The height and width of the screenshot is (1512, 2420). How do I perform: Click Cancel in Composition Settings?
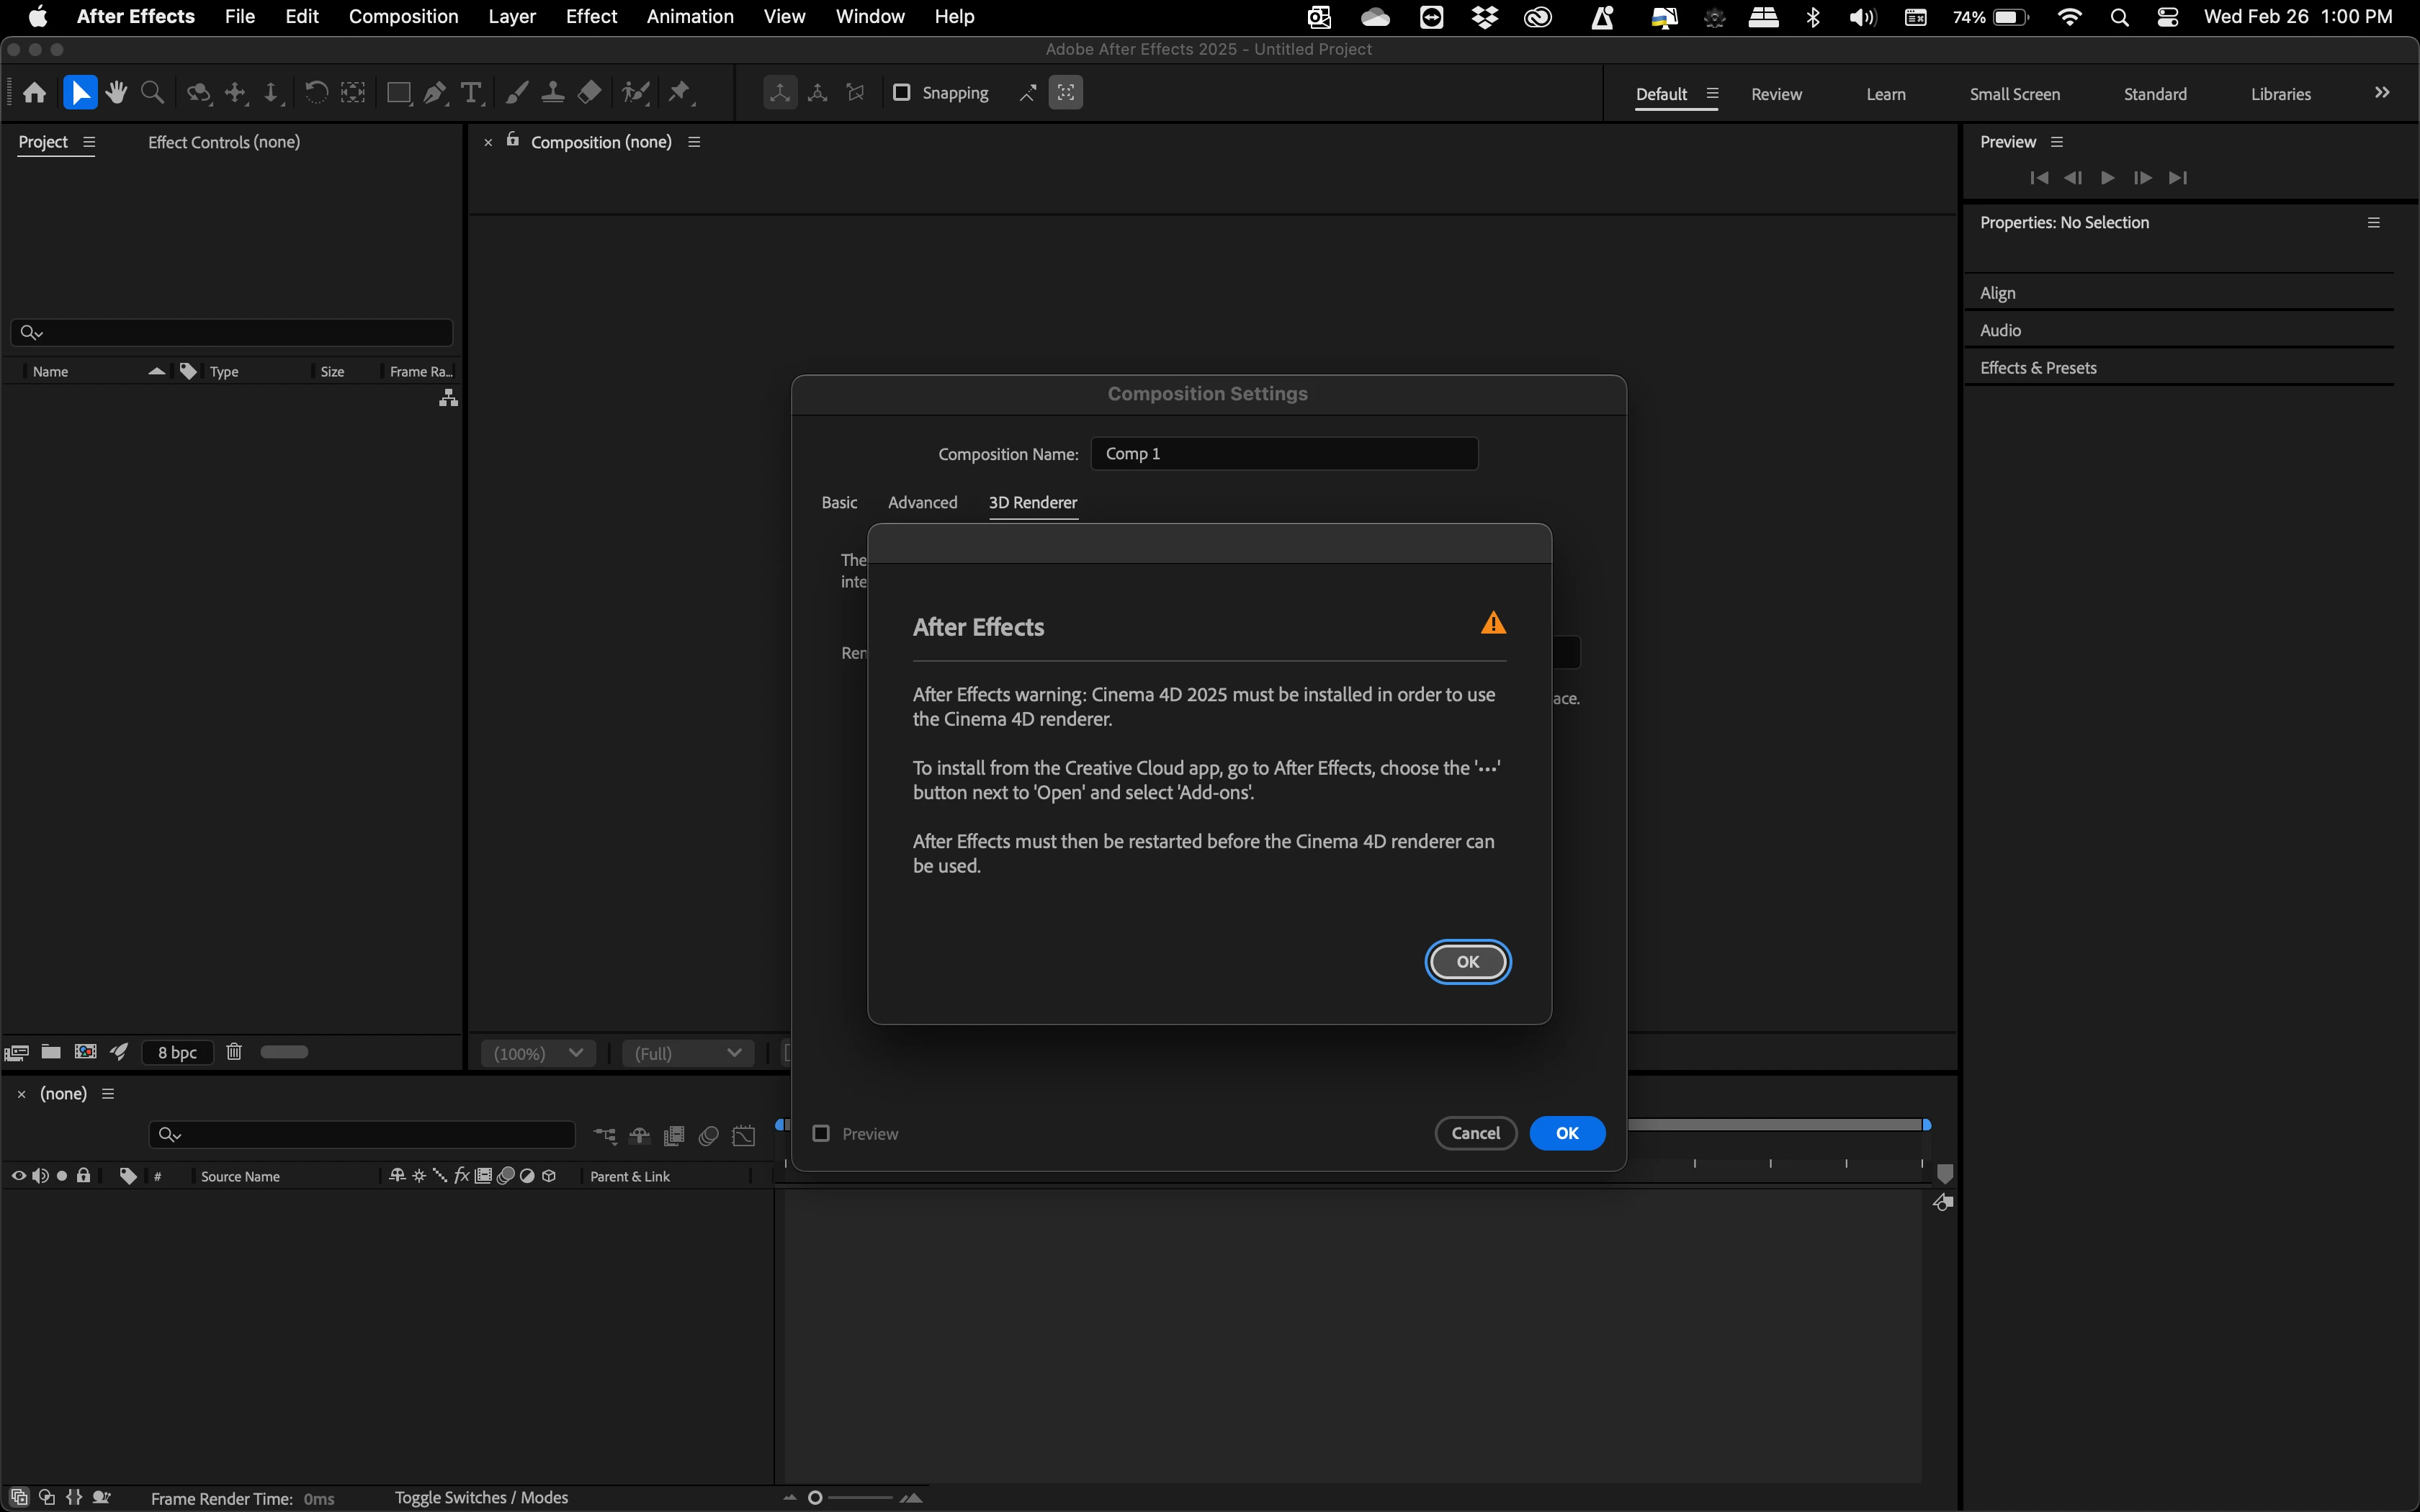click(x=1475, y=1133)
